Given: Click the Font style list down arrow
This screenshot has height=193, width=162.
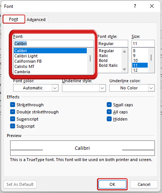Looking at the screenshot, I should click(124, 69).
